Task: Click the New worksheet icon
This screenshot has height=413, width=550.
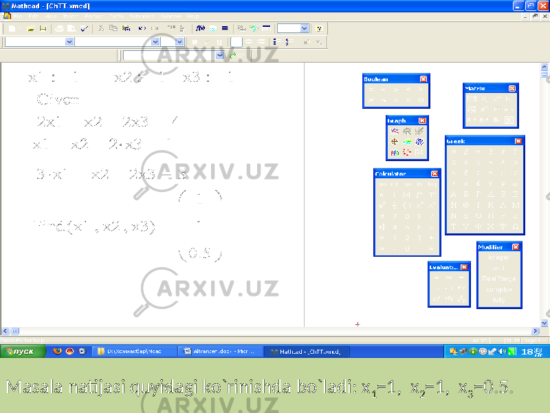Action: coord(12,28)
